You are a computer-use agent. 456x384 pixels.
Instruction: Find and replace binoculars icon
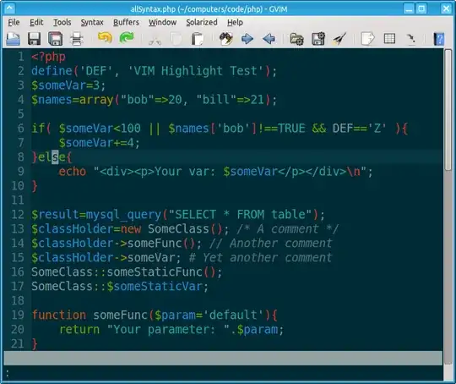click(226, 39)
